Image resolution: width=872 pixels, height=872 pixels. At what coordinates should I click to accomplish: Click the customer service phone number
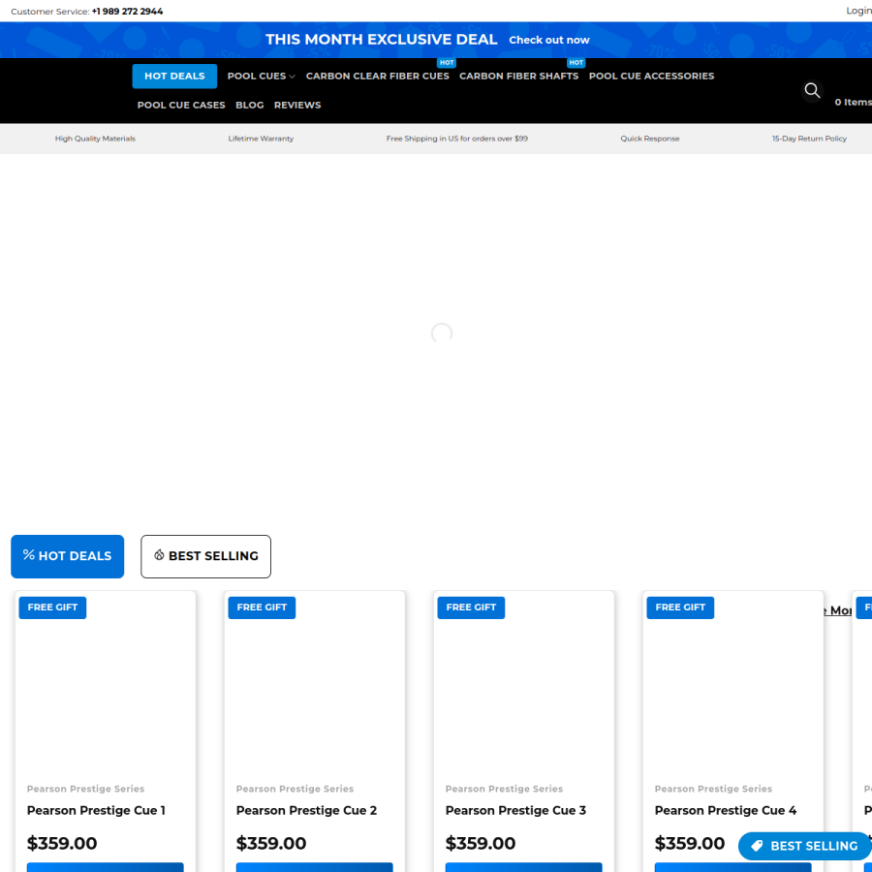127,11
